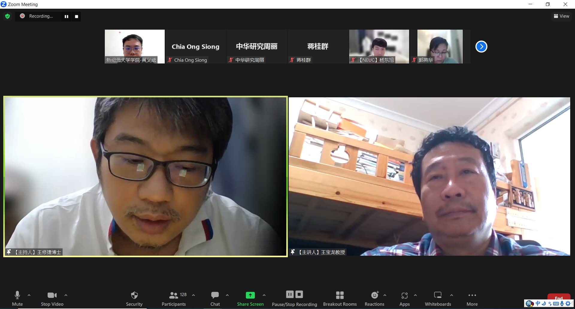Click the Recording... status text
The height and width of the screenshot is (309, 575).
[41, 16]
